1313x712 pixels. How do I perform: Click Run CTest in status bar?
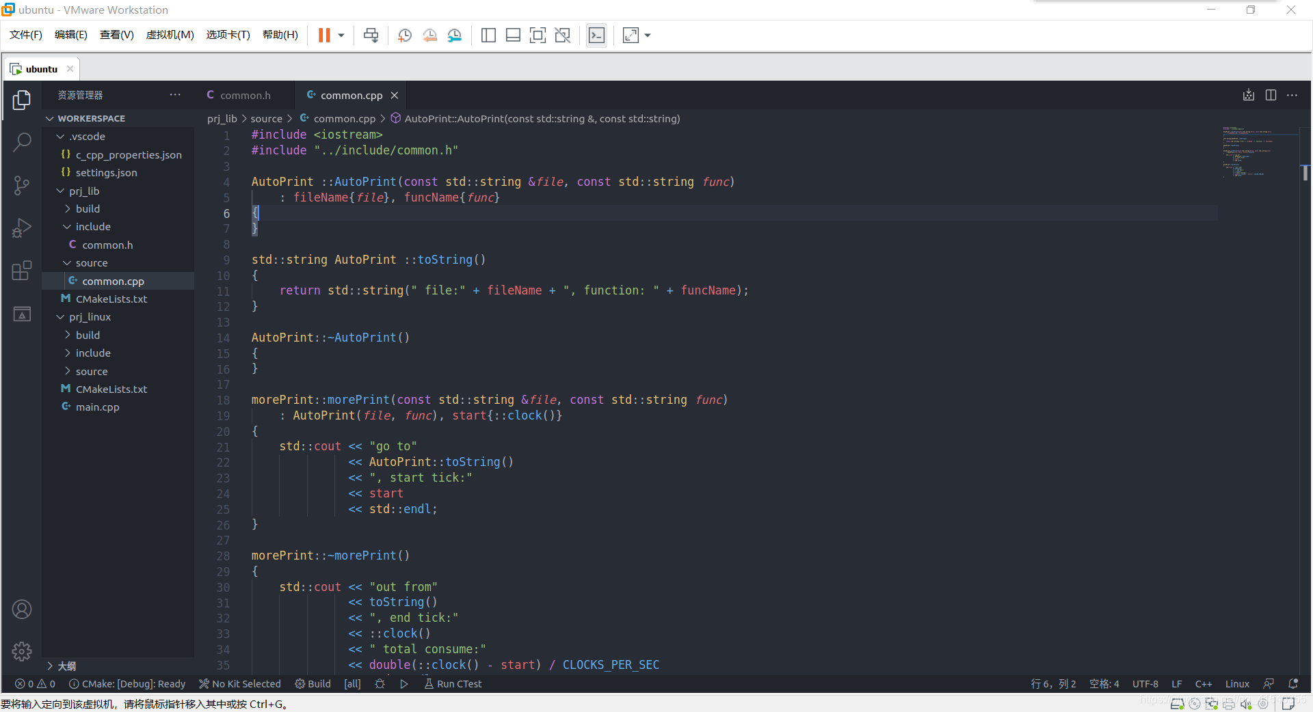click(453, 684)
